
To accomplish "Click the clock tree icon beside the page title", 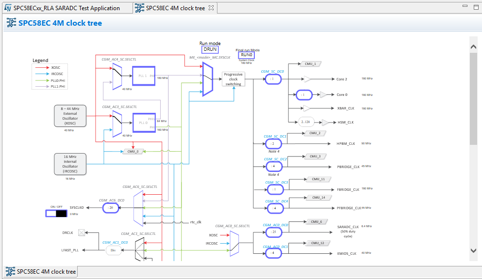I will [11, 23].
